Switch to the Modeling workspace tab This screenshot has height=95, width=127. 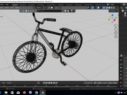tap(23, 5)
